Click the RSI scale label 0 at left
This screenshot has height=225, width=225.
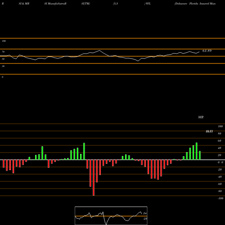[x=2, y=77]
